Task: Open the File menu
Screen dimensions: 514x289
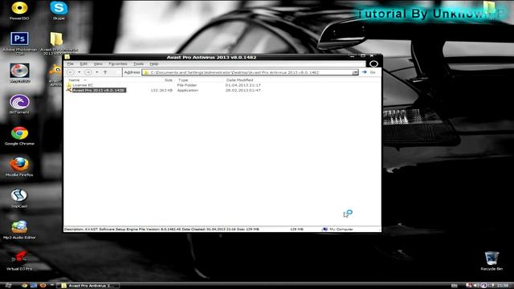Action: coord(71,64)
